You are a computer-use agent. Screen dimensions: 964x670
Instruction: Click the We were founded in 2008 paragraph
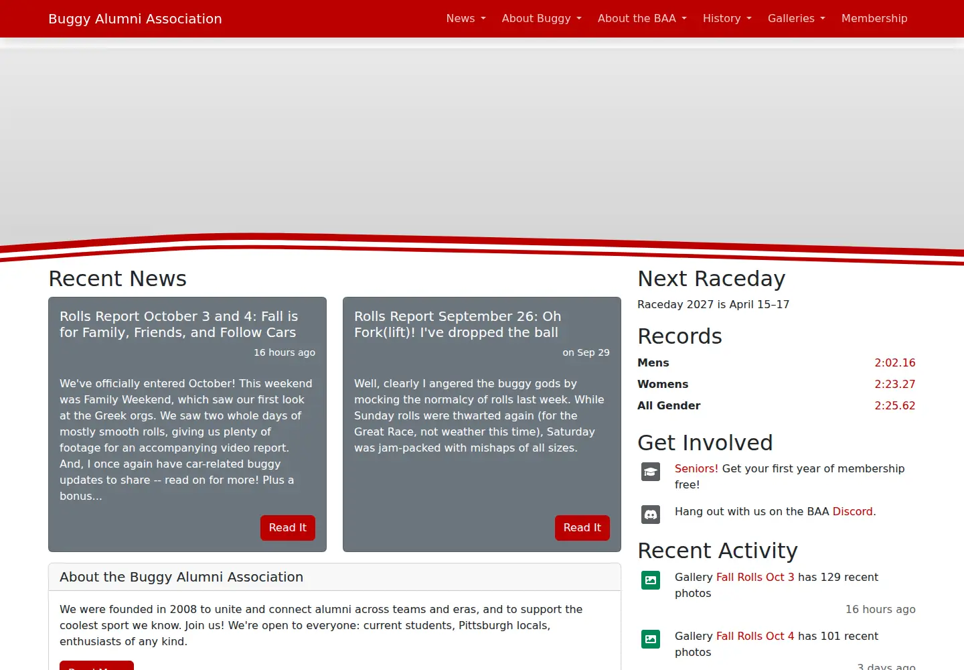click(321, 626)
